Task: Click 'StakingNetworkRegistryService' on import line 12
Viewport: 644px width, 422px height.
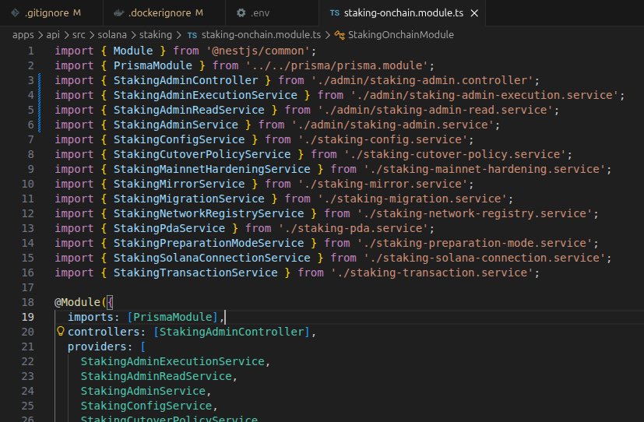Action: [209, 213]
